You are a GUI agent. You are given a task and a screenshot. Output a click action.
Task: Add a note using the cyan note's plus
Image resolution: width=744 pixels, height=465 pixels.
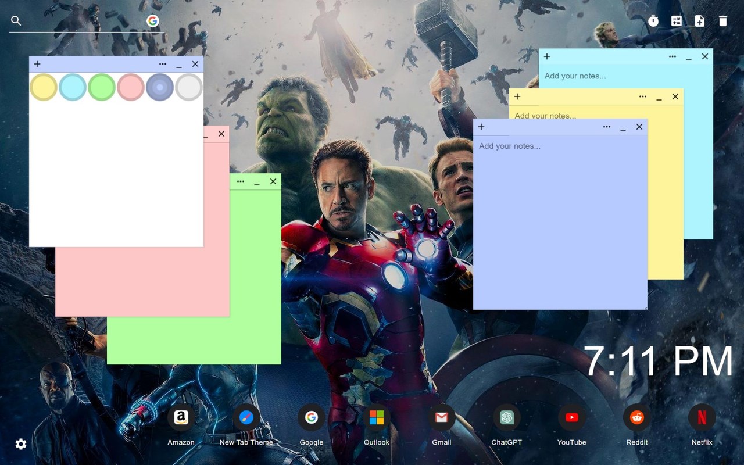click(x=547, y=56)
